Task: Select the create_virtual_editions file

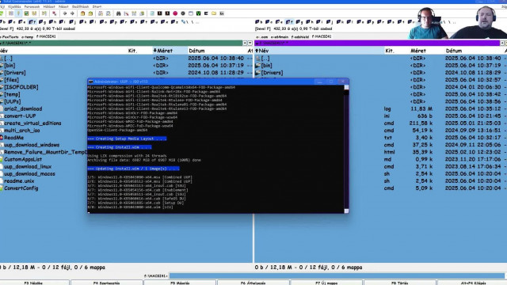Action: tap(32, 123)
